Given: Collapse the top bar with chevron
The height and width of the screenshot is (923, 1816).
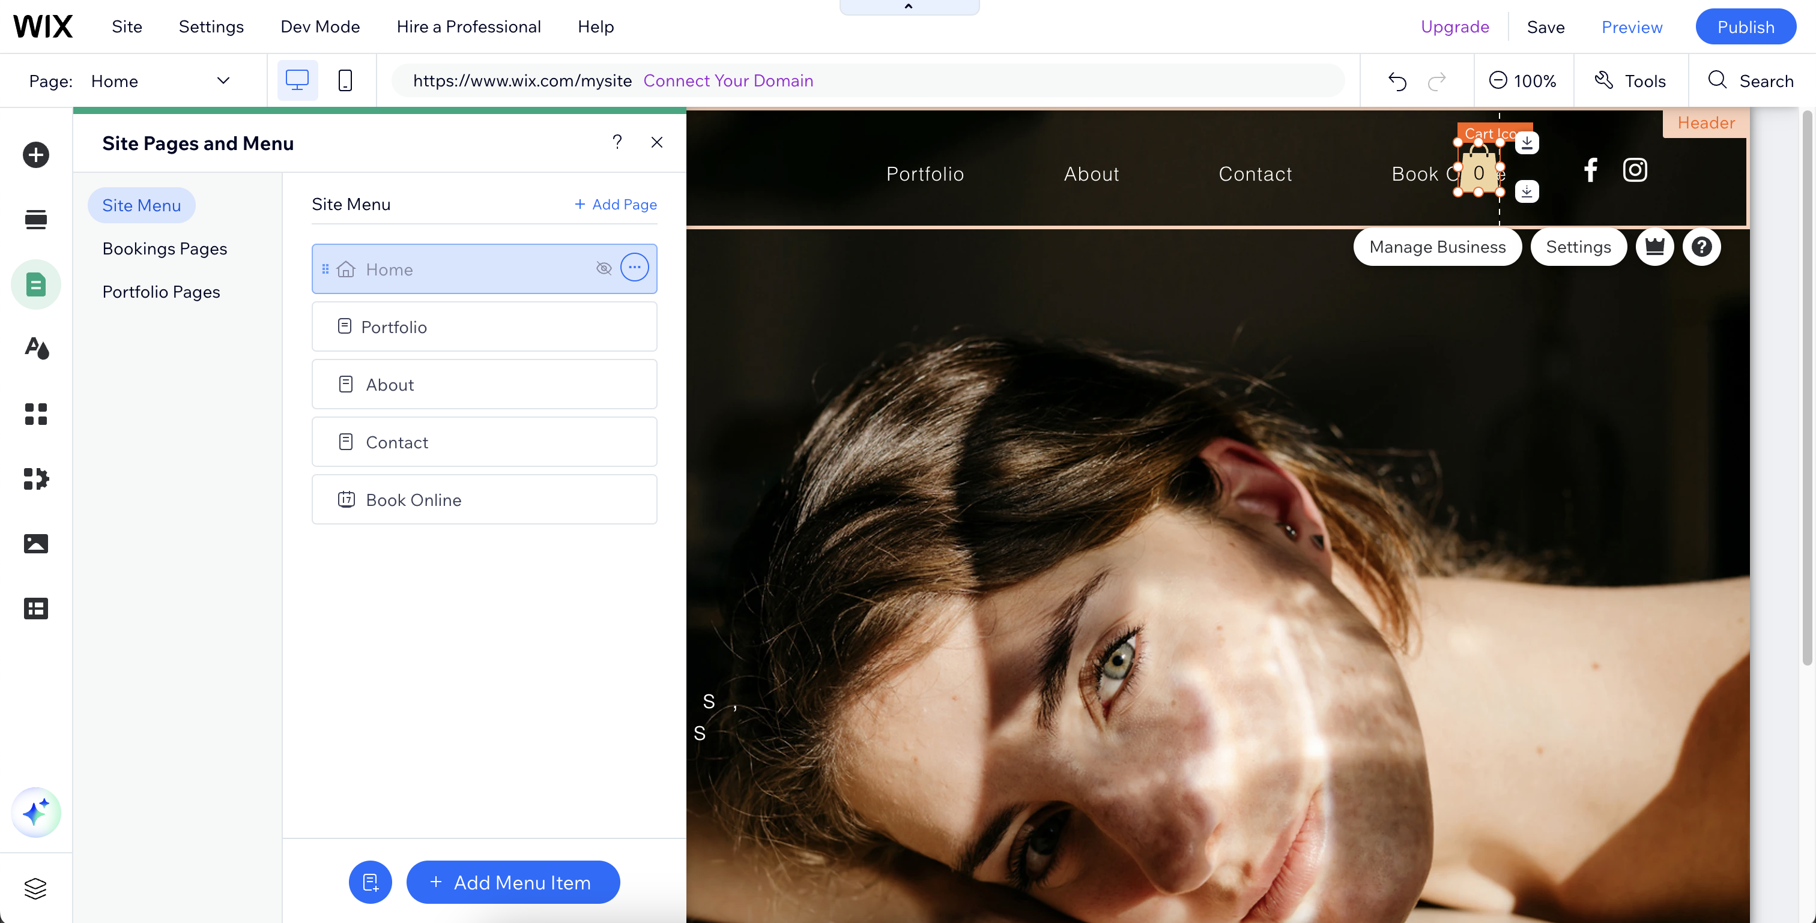Looking at the screenshot, I should 909,7.
